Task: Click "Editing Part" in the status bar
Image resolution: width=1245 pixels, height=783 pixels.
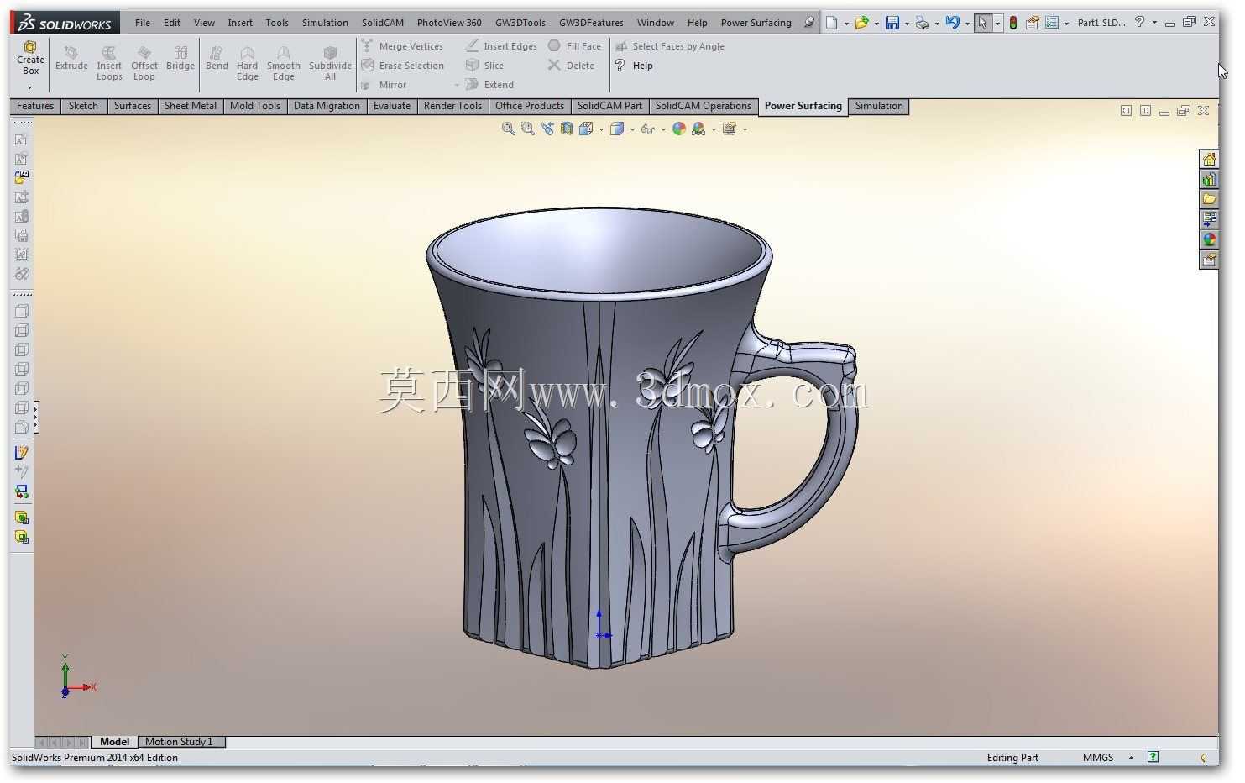Action: [x=1012, y=758]
